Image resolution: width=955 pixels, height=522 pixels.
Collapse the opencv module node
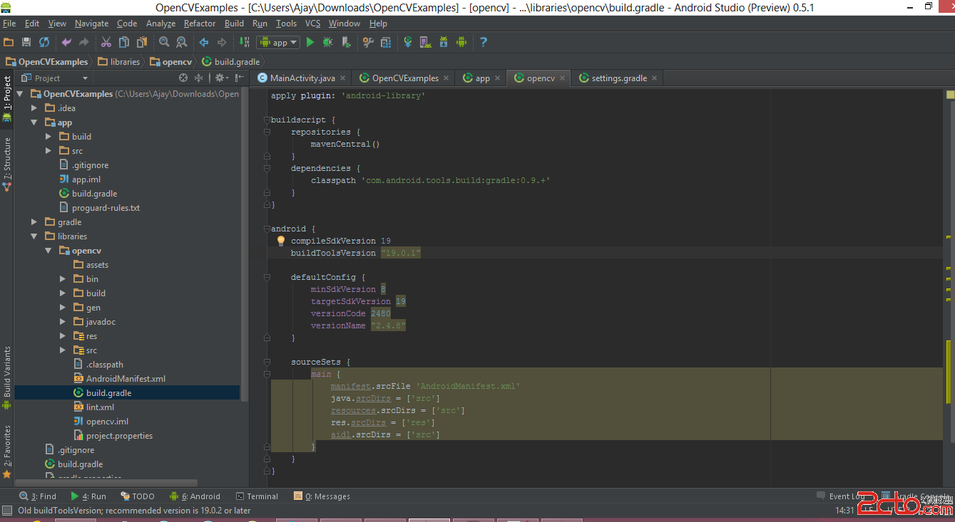(x=48, y=251)
